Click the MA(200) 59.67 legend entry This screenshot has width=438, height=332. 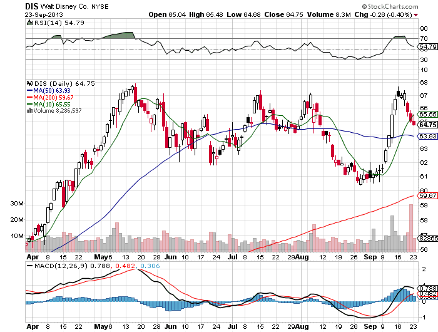coord(53,97)
